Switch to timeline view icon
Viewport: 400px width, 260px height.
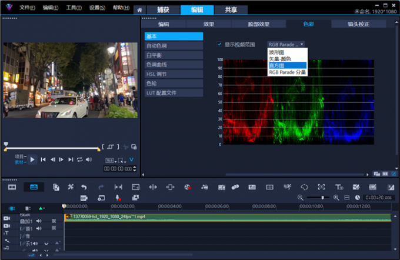(34, 187)
